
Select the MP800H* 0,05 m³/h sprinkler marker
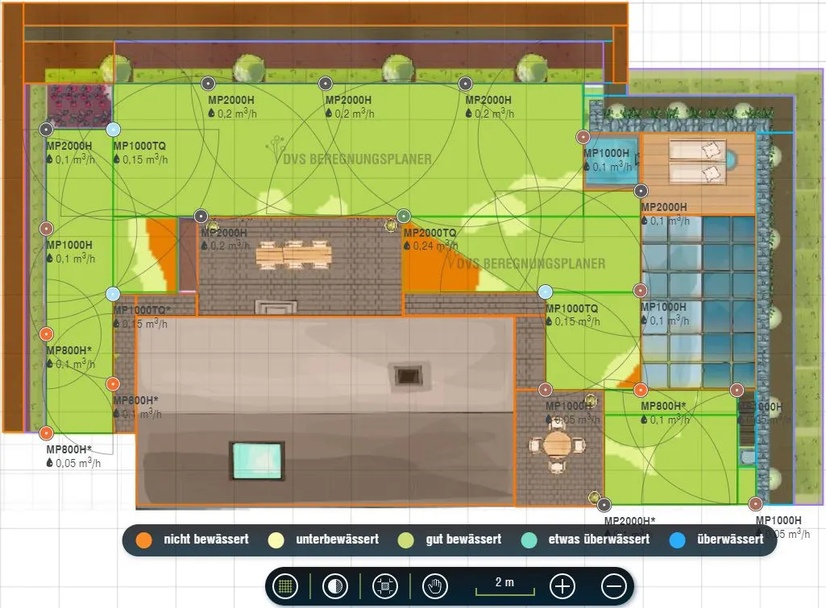coord(47,433)
